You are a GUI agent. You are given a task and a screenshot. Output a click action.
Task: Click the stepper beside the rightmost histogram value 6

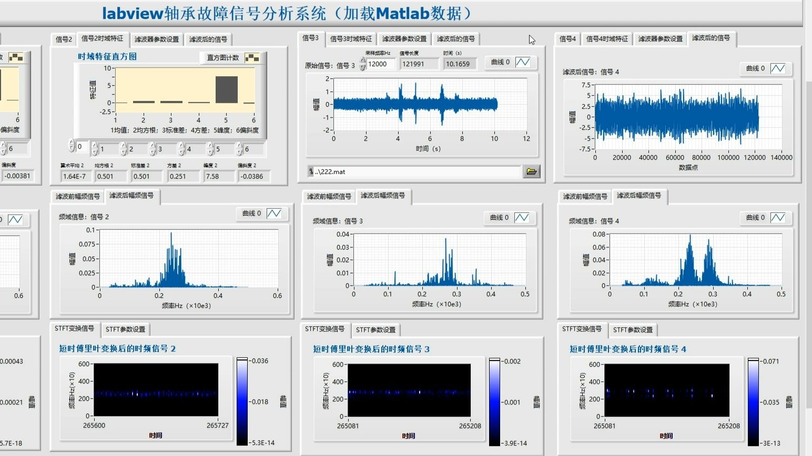coord(239,149)
